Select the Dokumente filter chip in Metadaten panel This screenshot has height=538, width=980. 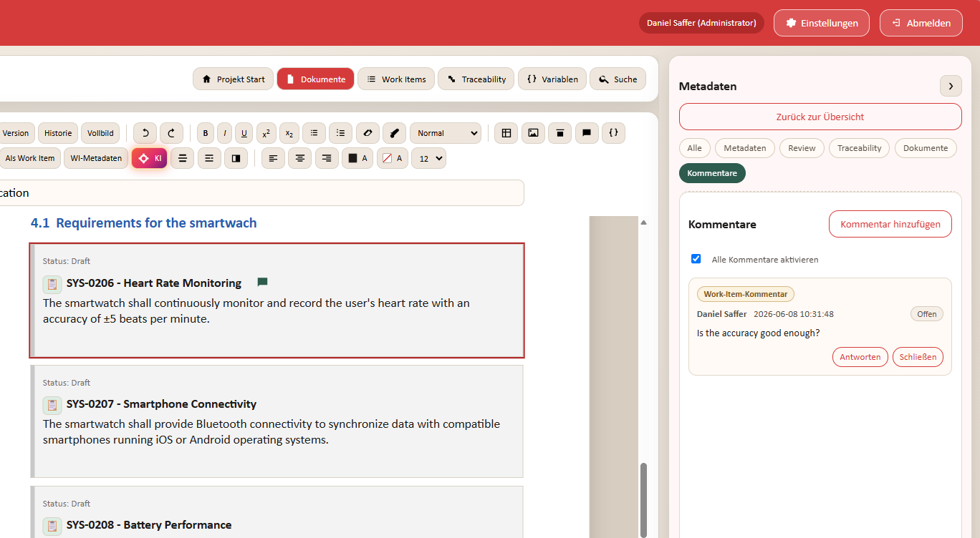[926, 148]
